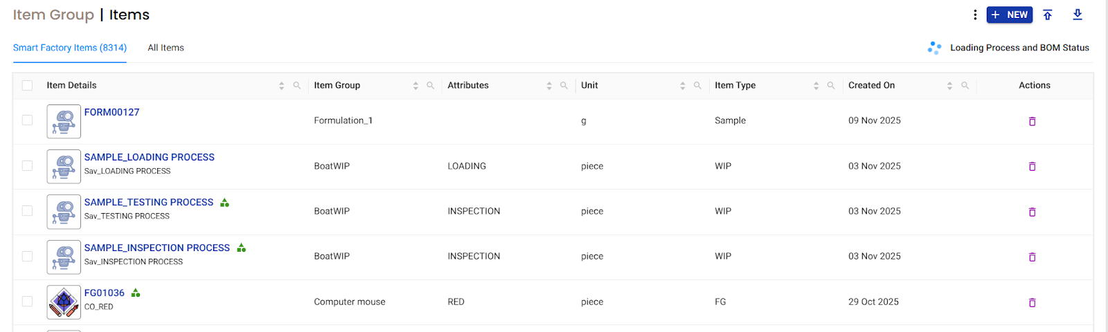Click trash icon in FG01036 row
The width and height of the screenshot is (1108, 332).
(x=1032, y=302)
